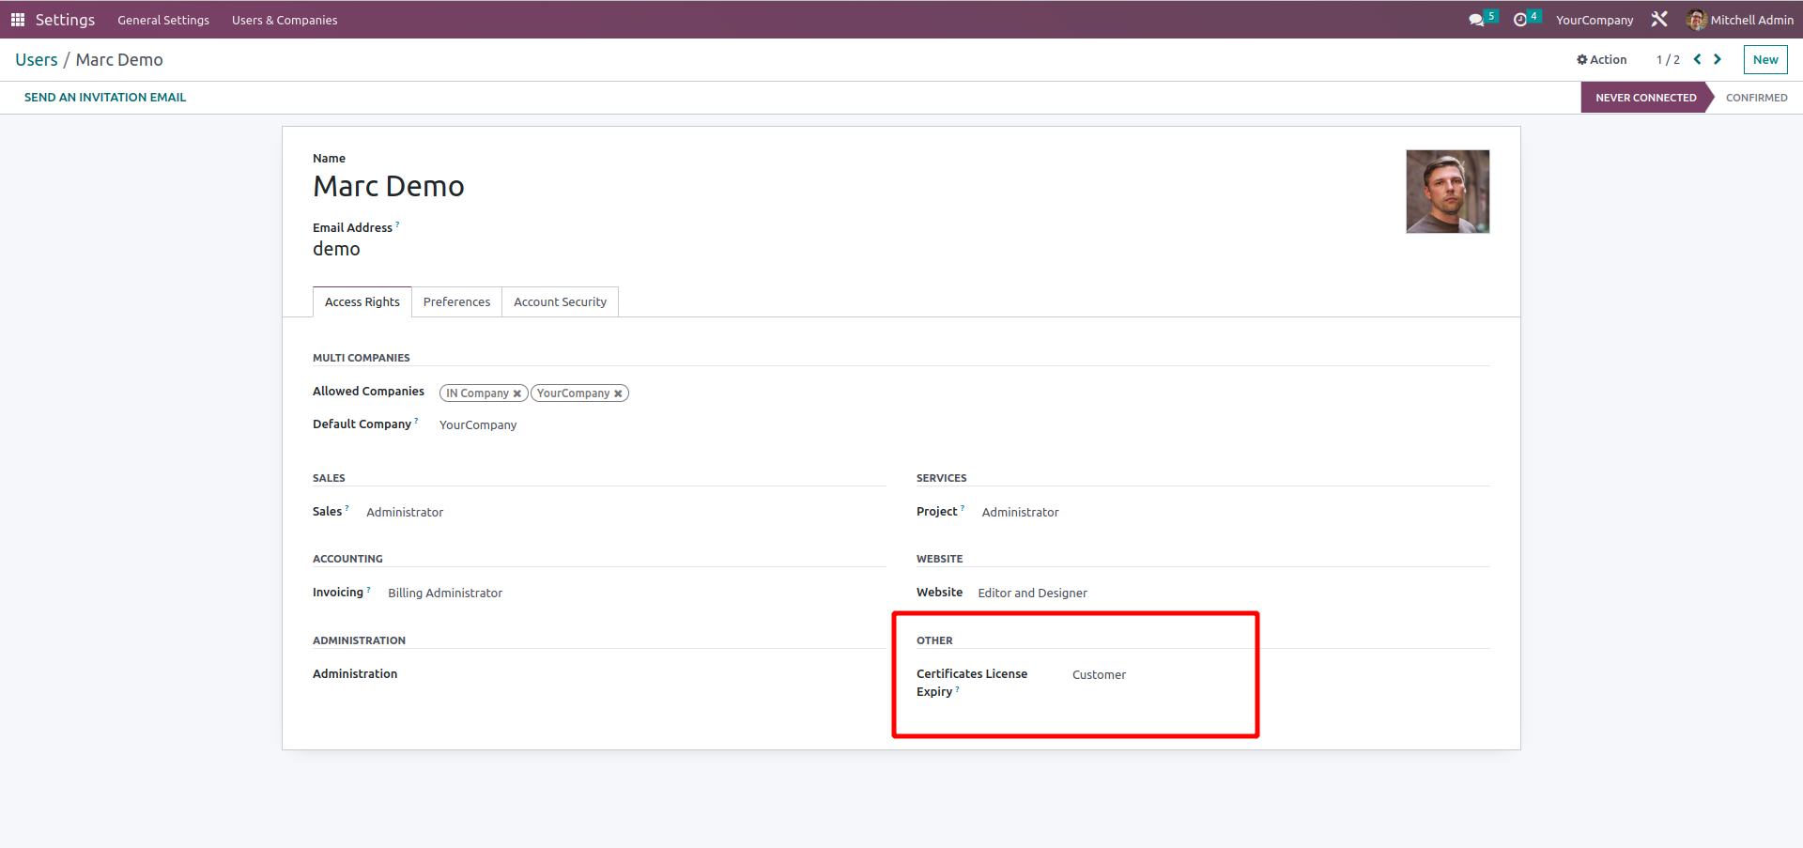Go to next user record arrow
The height and width of the screenshot is (848, 1803).
[1718, 59]
